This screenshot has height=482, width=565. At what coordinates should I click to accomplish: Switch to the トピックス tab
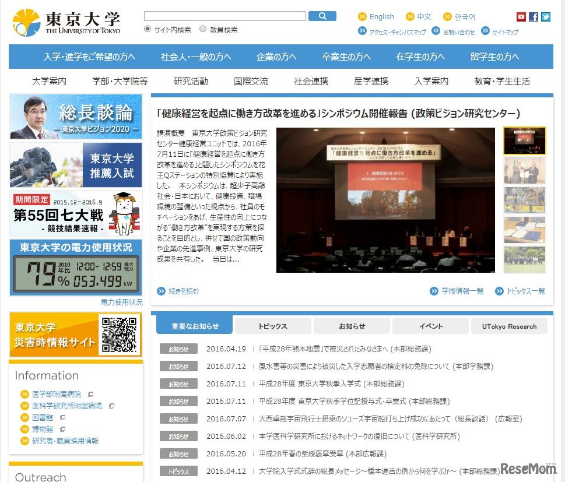273,326
